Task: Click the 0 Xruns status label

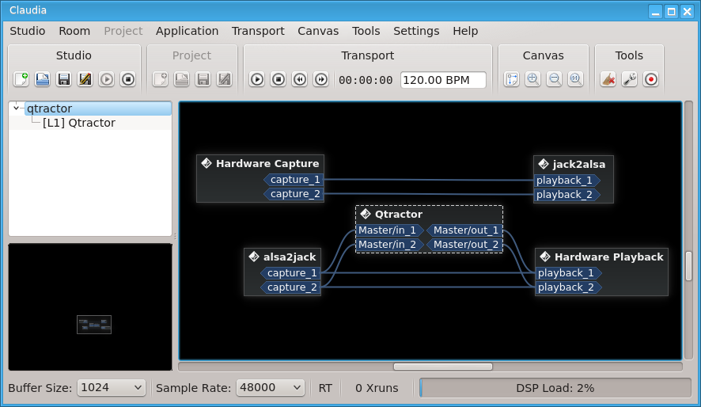Action: click(377, 388)
